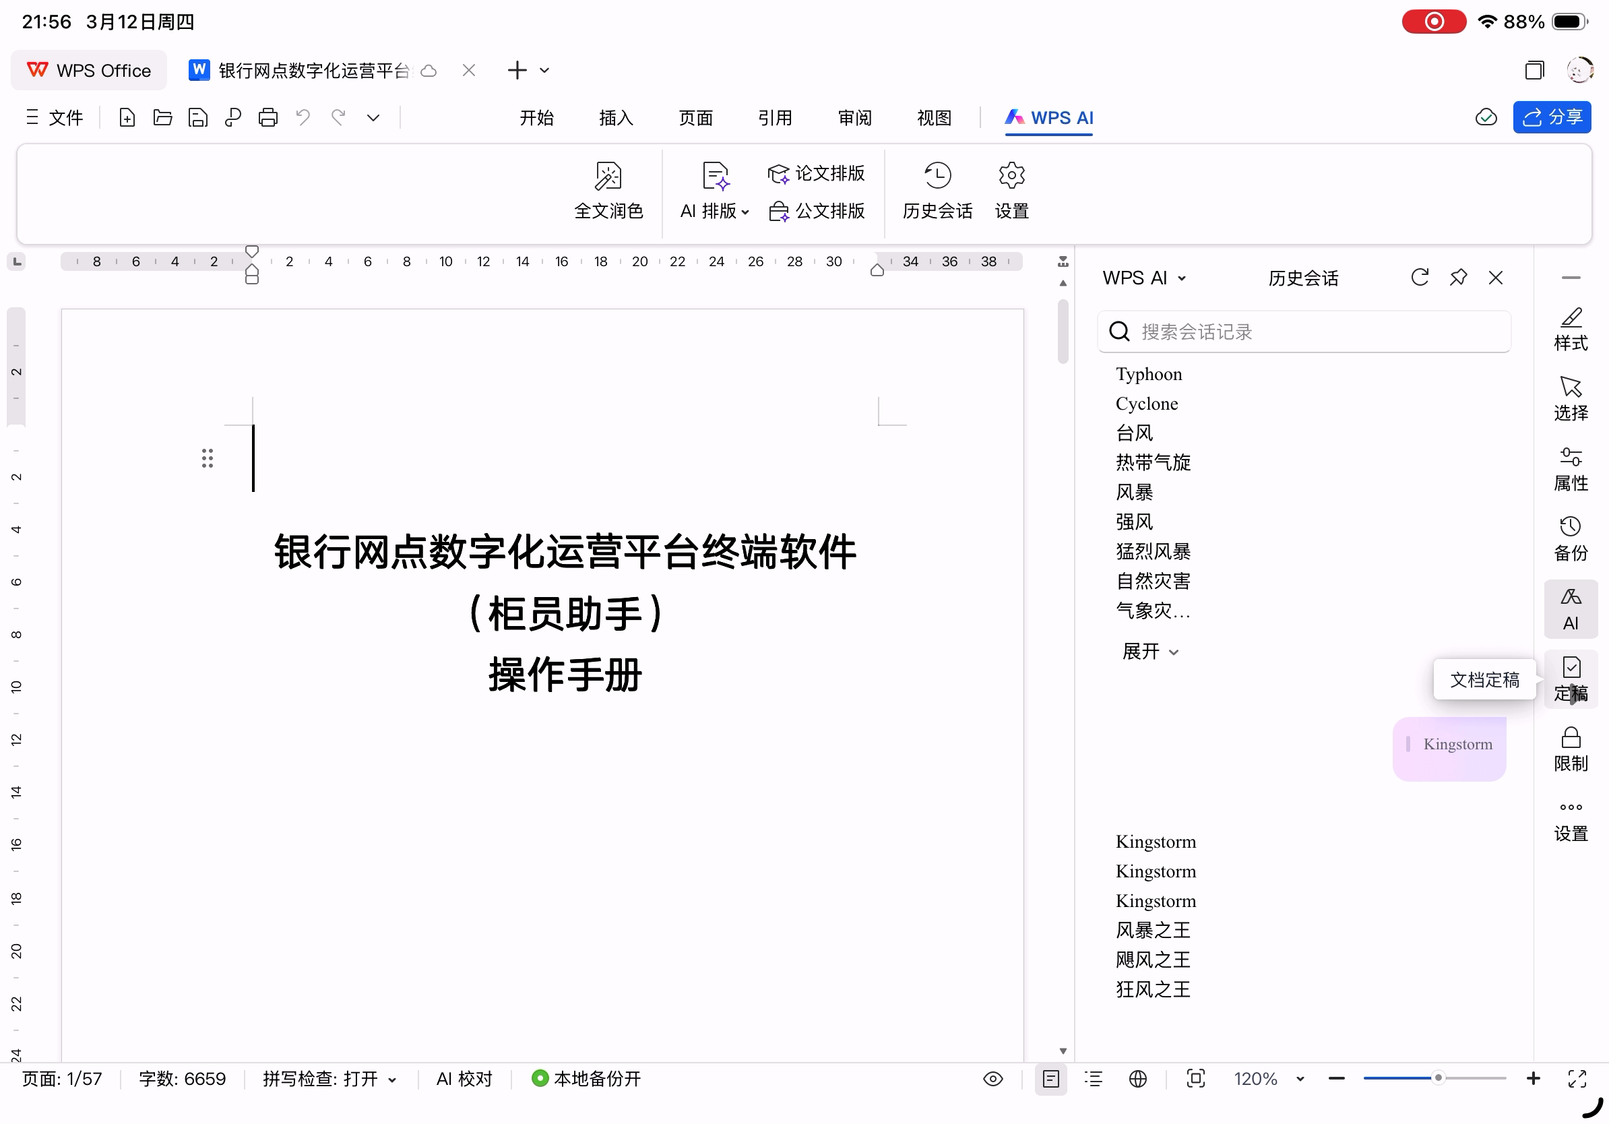
Task: Open 拼写检查 dropdown in status bar
Action: [x=329, y=1078]
